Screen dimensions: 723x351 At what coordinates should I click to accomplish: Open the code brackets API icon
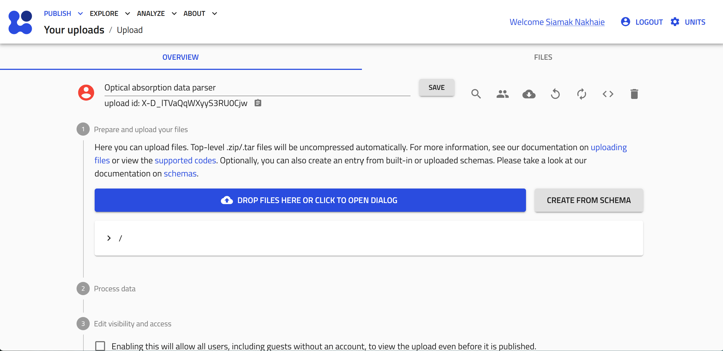608,94
